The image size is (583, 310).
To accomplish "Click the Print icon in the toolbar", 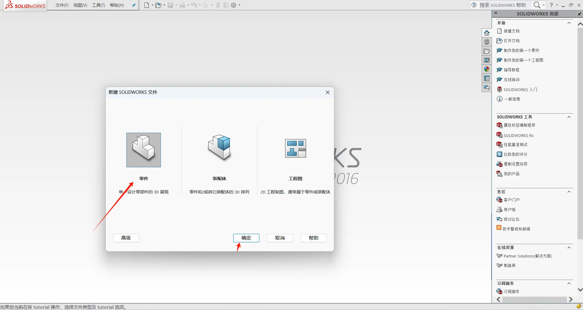I will (x=182, y=5).
